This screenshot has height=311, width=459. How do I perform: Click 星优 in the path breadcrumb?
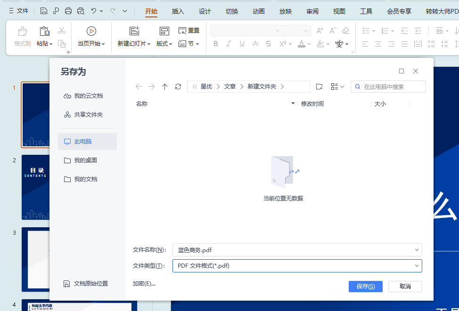point(206,87)
